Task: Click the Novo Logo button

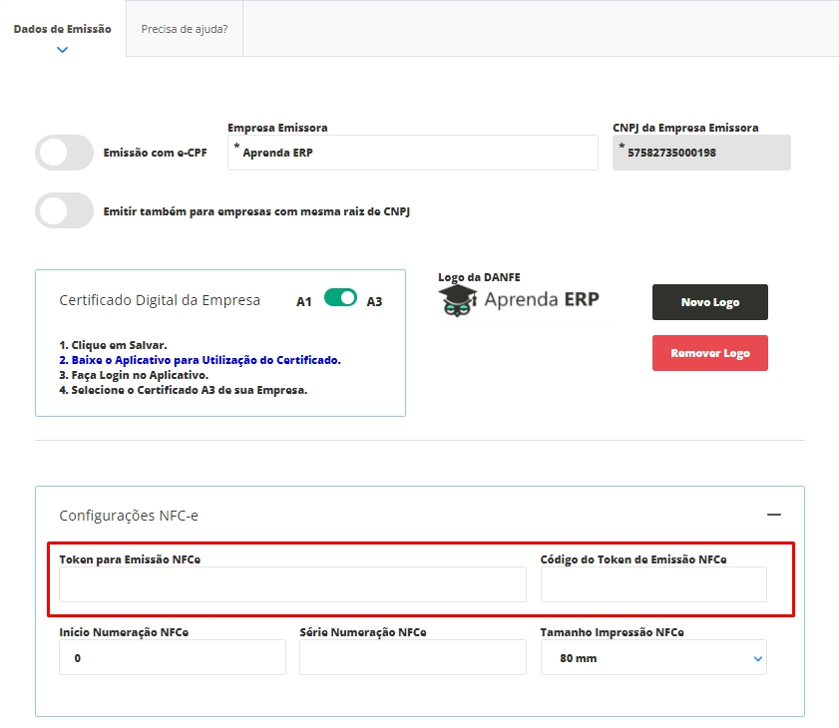Action: (709, 302)
